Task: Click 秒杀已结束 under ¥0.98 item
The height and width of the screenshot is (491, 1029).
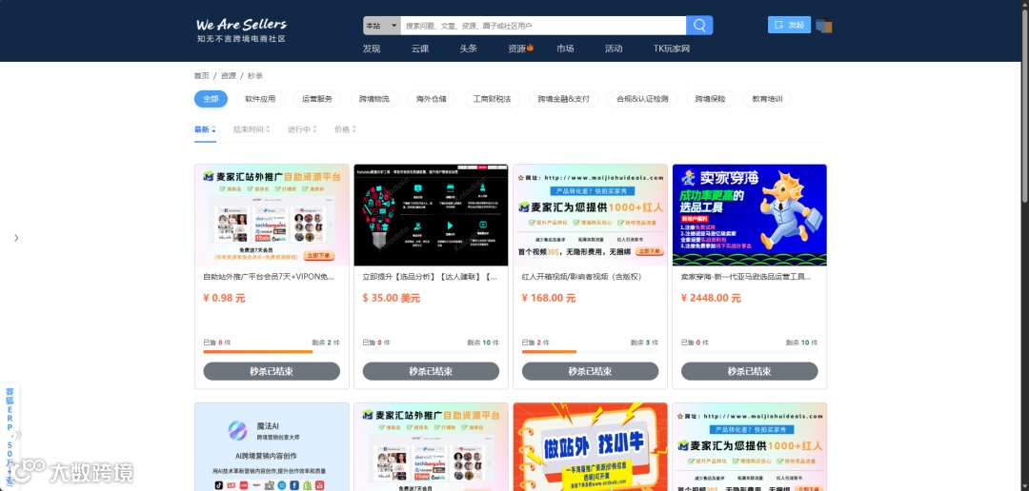Action: click(x=272, y=371)
